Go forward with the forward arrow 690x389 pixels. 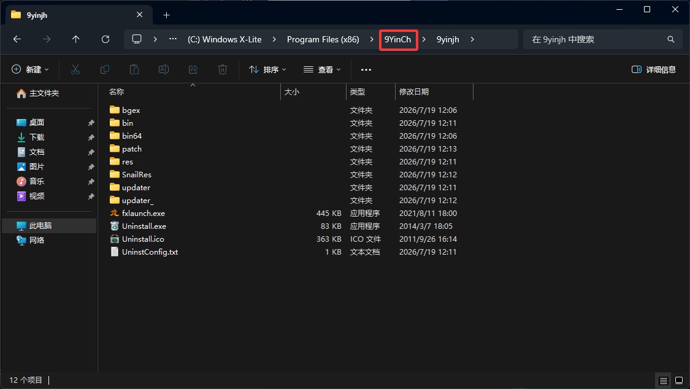coord(46,39)
